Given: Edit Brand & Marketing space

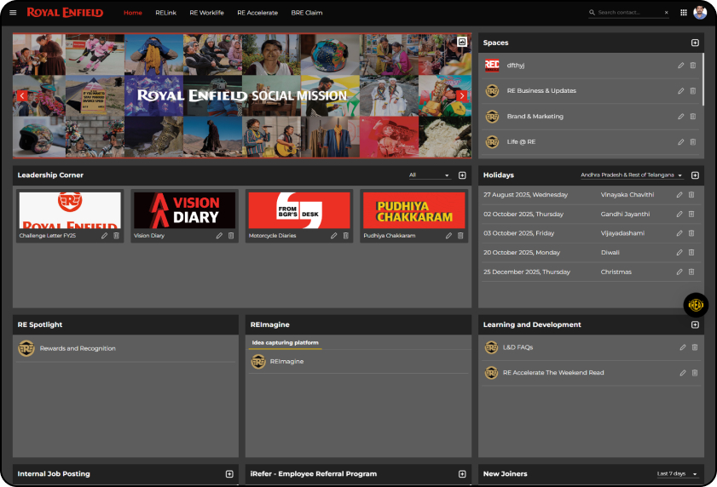Looking at the screenshot, I should point(681,117).
